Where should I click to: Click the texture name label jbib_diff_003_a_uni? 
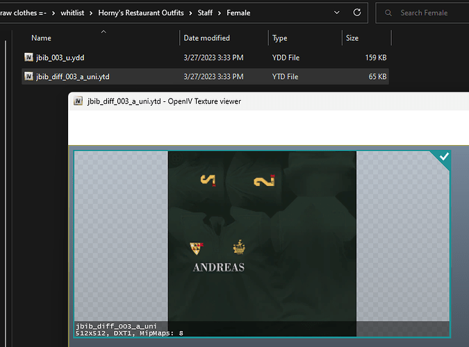point(116,325)
